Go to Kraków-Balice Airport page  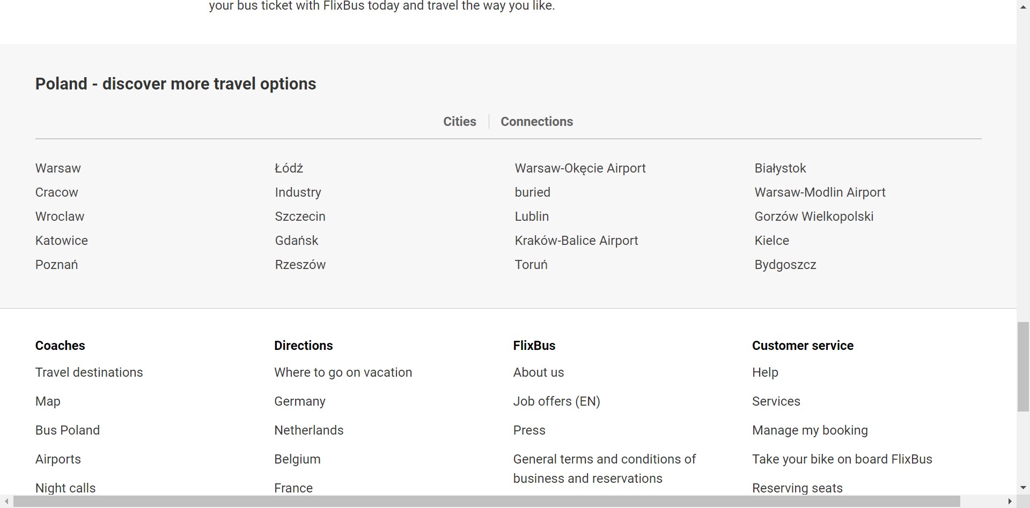(576, 241)
